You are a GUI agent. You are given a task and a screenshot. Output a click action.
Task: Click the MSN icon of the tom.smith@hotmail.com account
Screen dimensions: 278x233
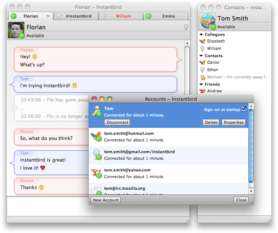click(x=96, y=137)
